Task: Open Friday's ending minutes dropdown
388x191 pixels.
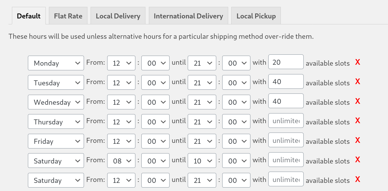Action: click(236, 141)
